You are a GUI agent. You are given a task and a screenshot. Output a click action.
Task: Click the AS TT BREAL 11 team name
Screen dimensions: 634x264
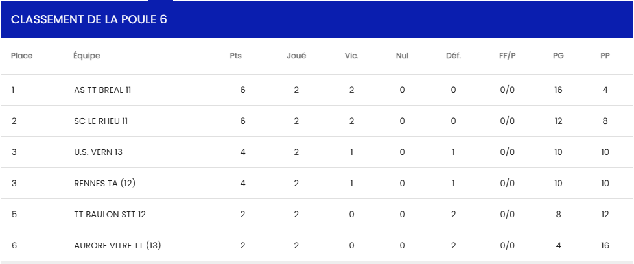tap(102, 90)
